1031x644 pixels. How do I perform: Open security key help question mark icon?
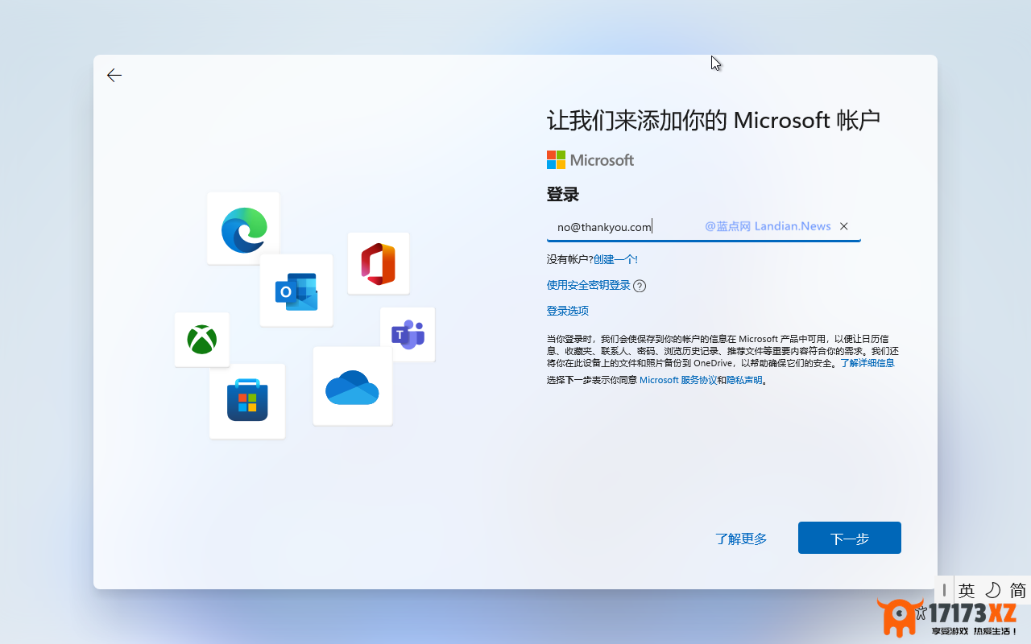640,286
